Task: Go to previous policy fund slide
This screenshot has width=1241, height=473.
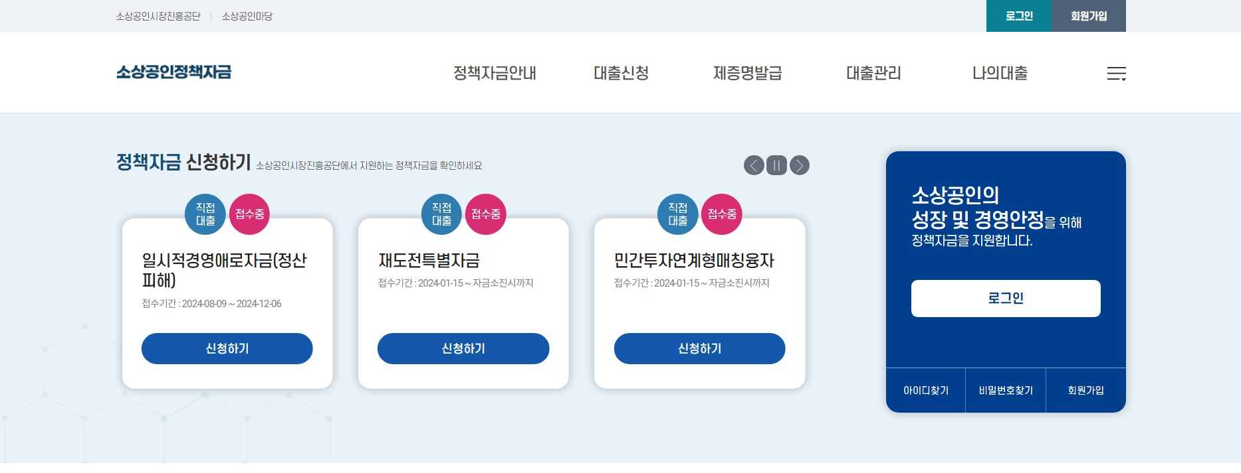Action: (754, 165)
